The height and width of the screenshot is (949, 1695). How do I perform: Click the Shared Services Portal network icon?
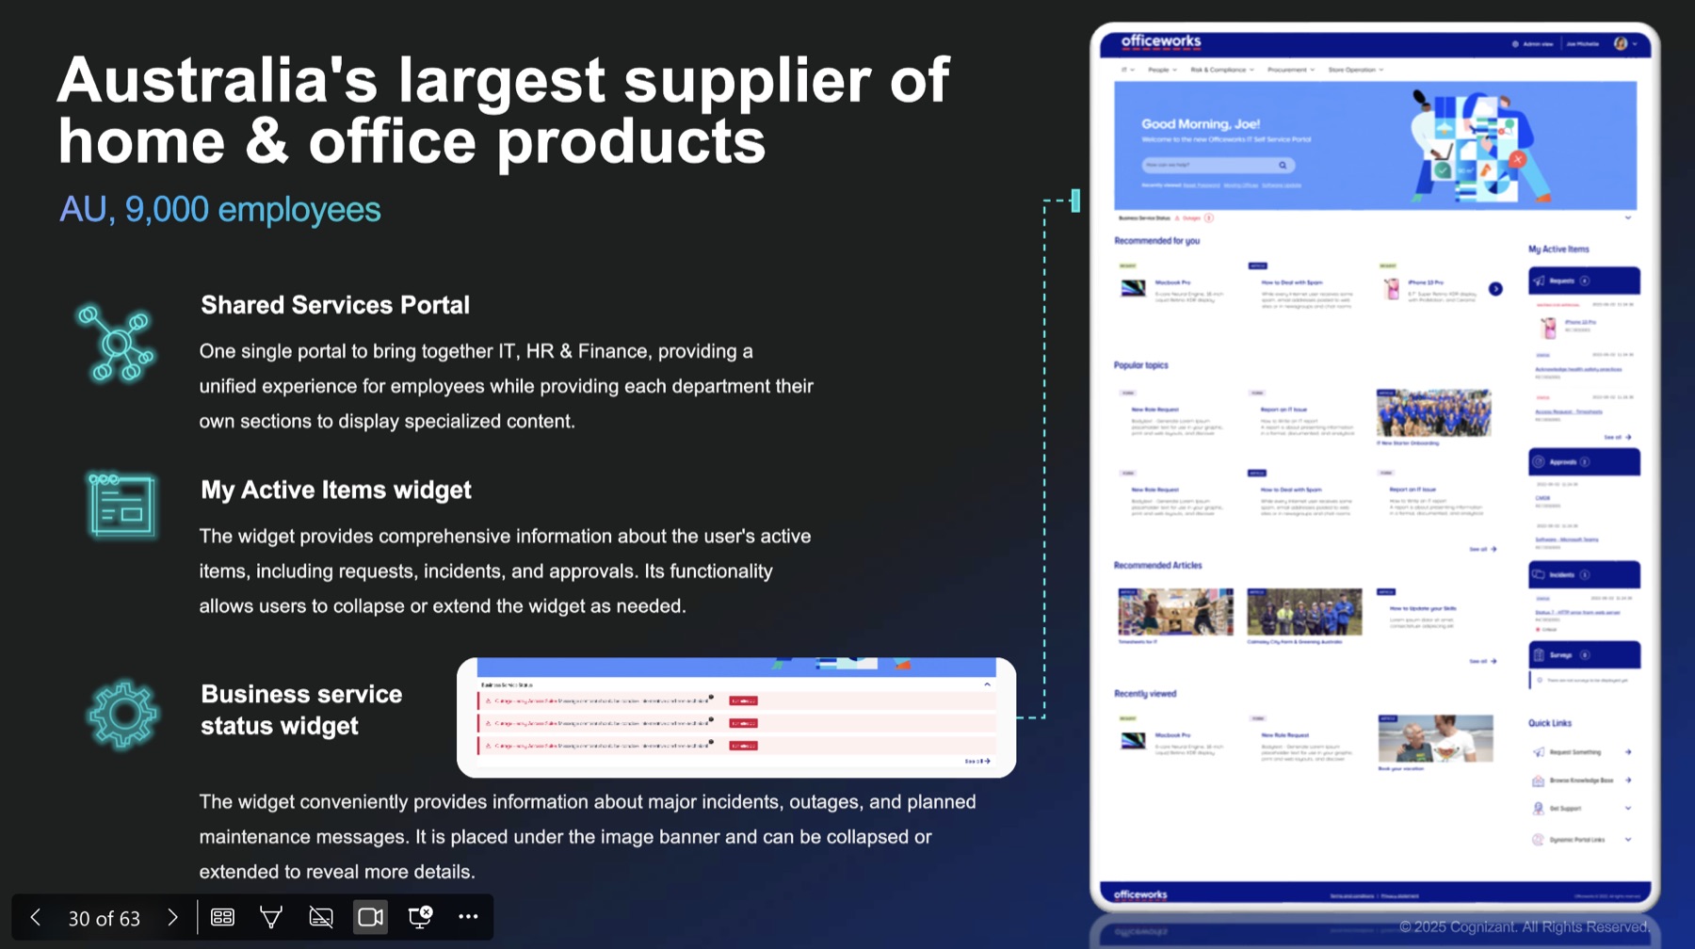116,344
